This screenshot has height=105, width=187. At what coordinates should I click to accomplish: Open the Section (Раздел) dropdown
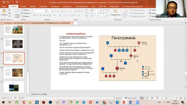(x=26, y=16)
